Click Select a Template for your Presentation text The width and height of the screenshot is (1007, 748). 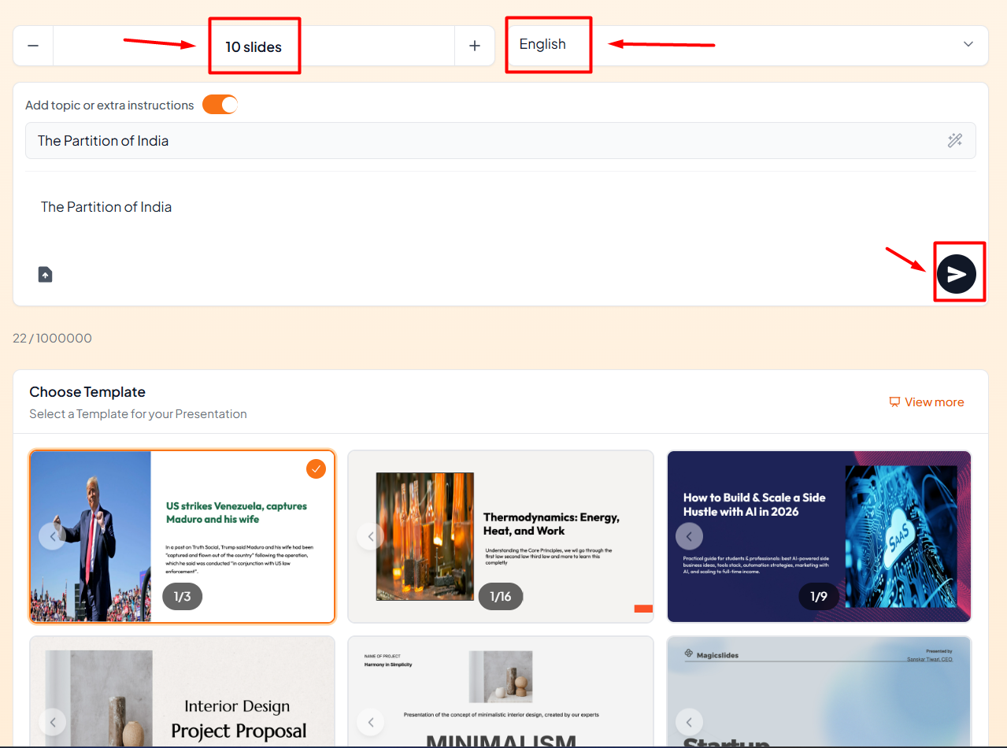click(x=138, y=414)
